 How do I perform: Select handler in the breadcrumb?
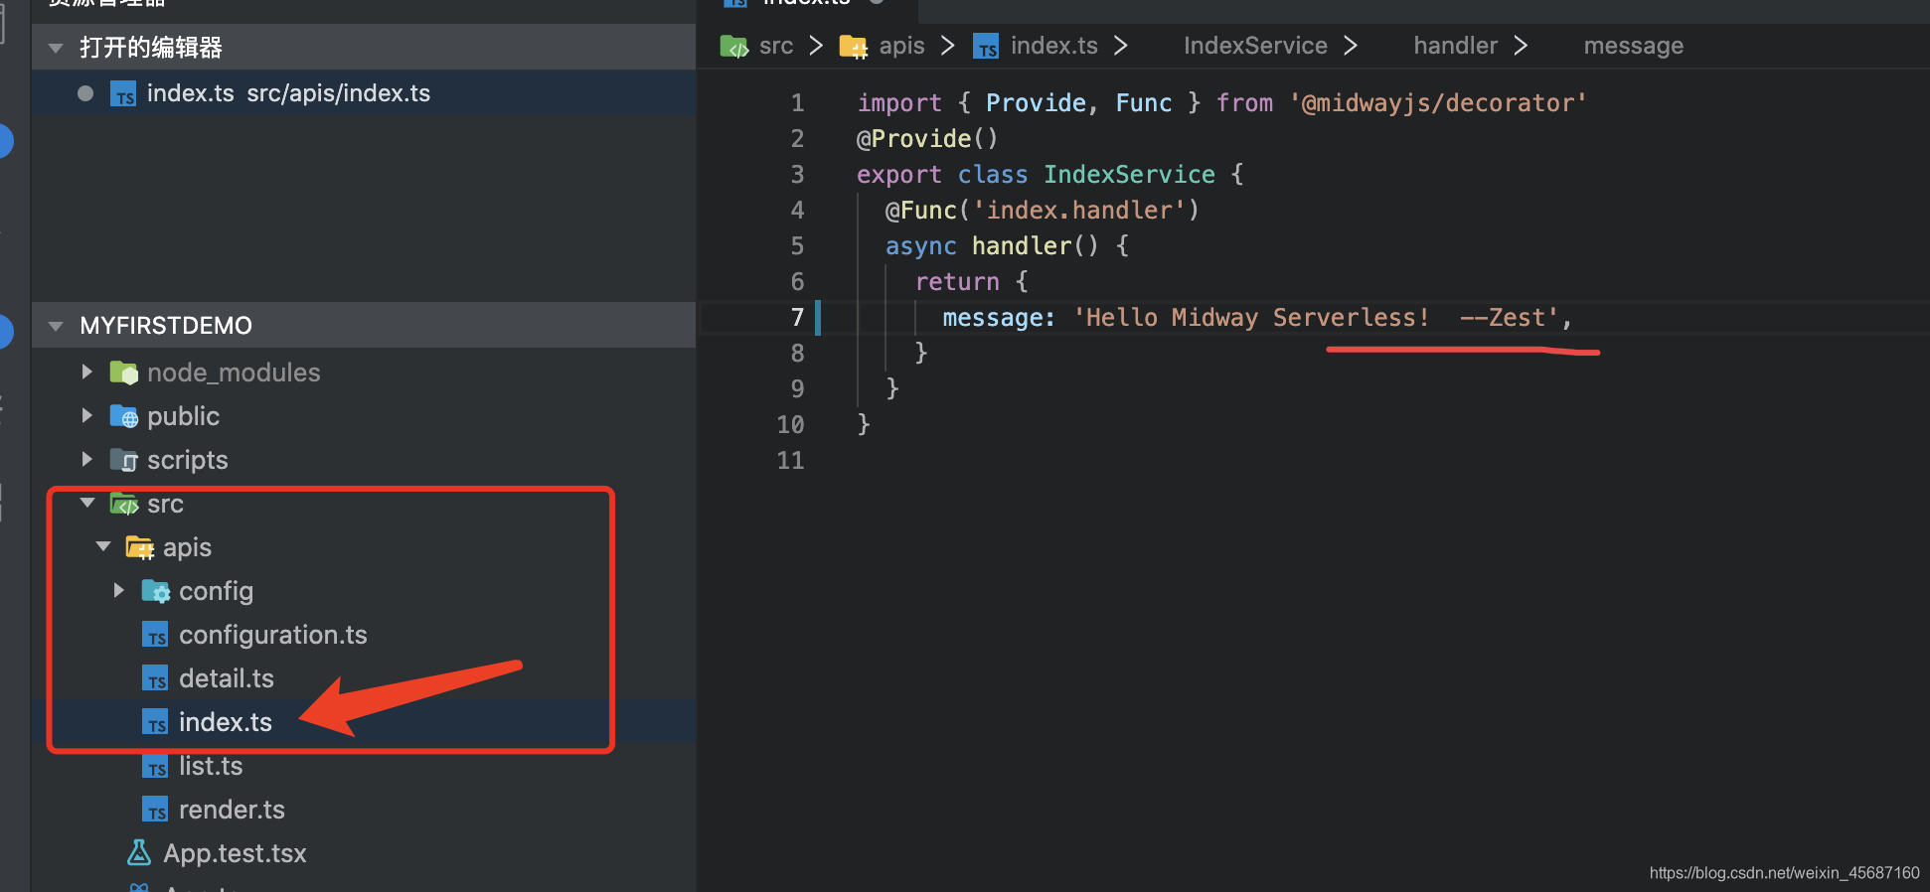click(x=1456, y=46)
